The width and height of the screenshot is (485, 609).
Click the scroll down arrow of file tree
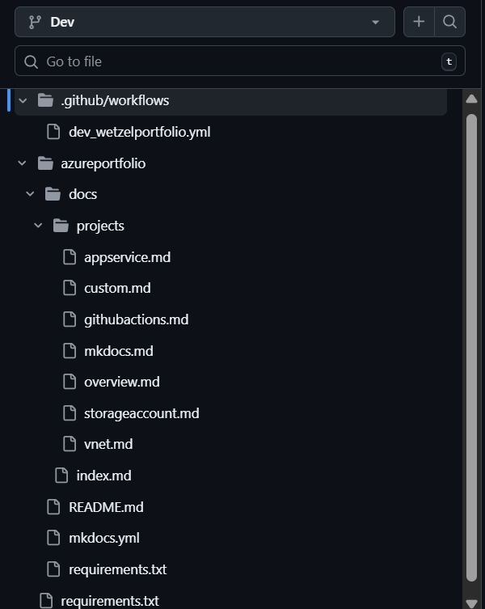tap(471, 601)
